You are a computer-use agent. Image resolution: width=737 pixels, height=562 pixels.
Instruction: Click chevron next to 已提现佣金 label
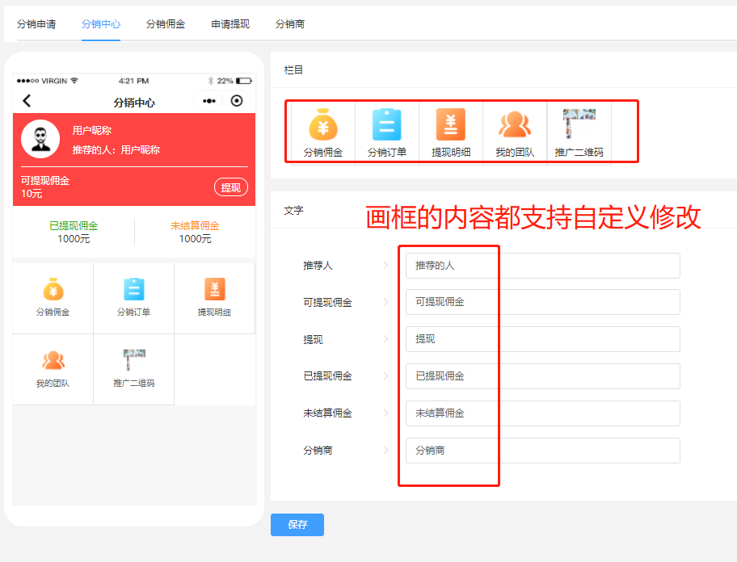pos(386,376)
